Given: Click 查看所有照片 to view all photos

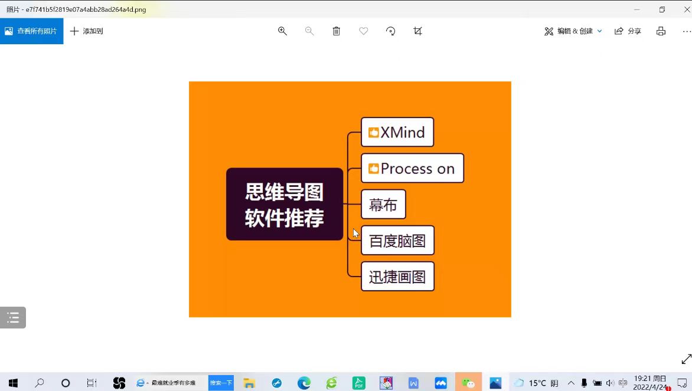Looking at the screenshot, I should pos(31,31).
